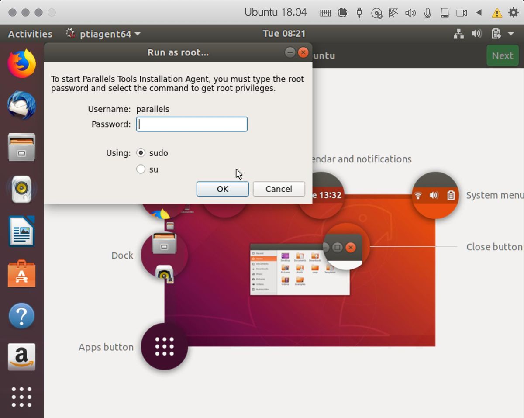This screenshot has height=418, width=524.
Task: Confirm with the OK button
Action: [x=222, y=189]
